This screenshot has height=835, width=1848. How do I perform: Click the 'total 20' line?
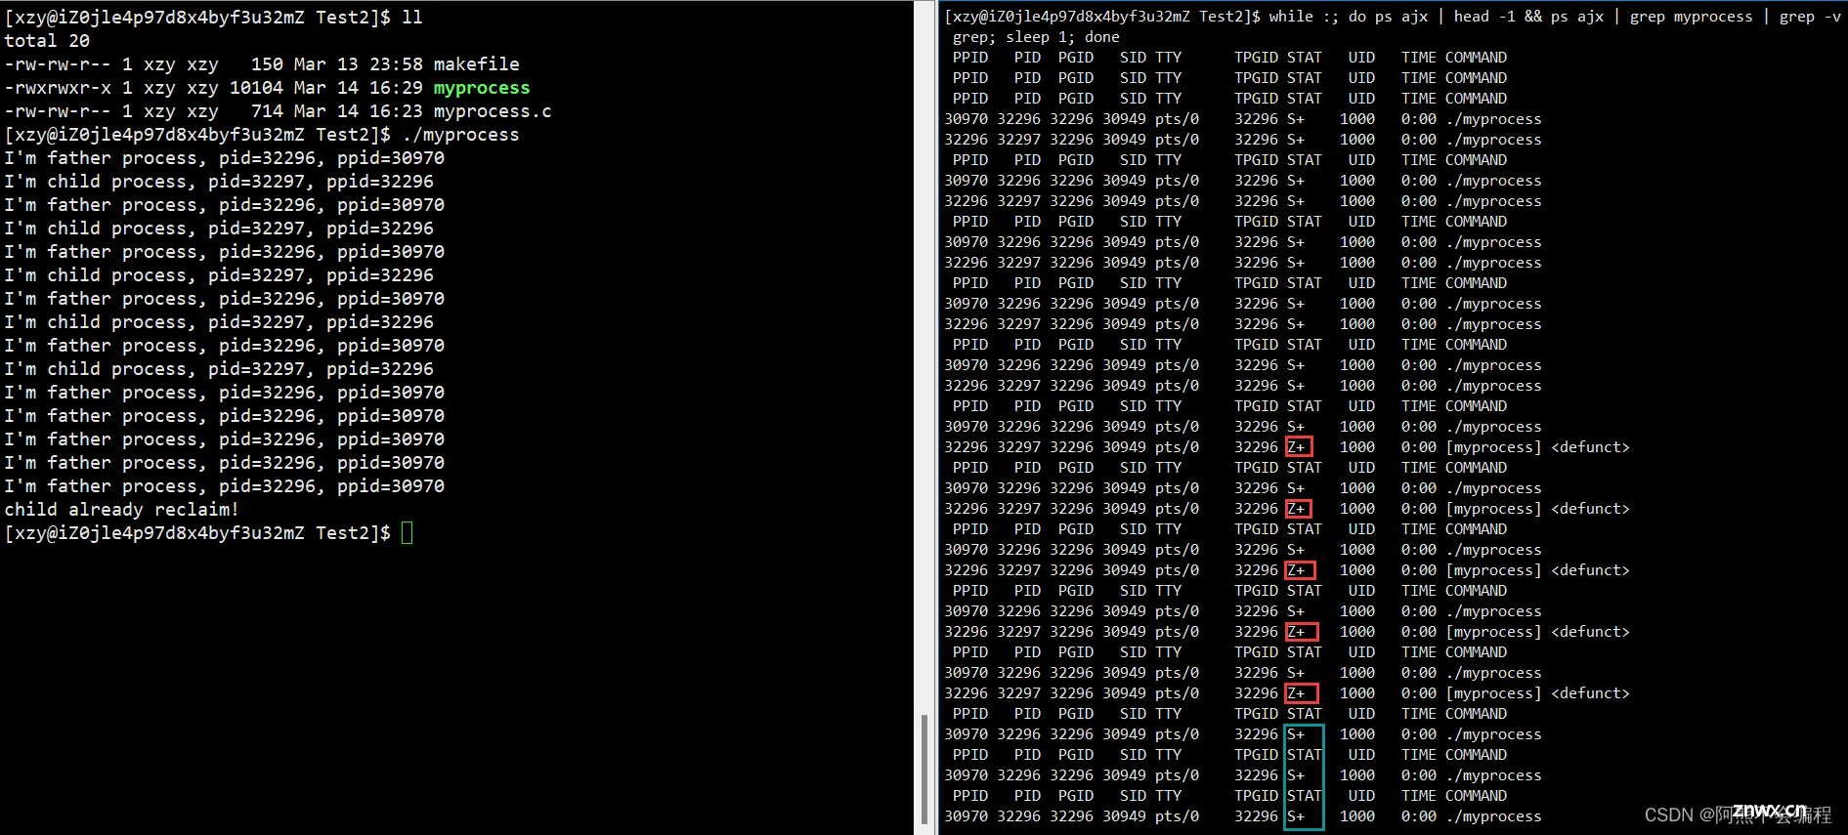(x=47, y=41)
